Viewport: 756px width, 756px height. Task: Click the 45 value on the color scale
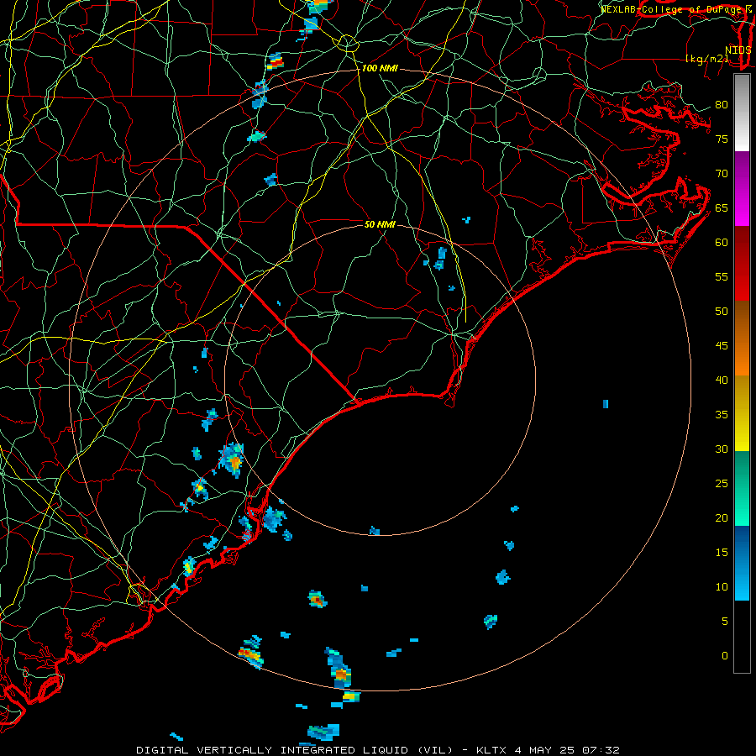(x=722, y=346)
